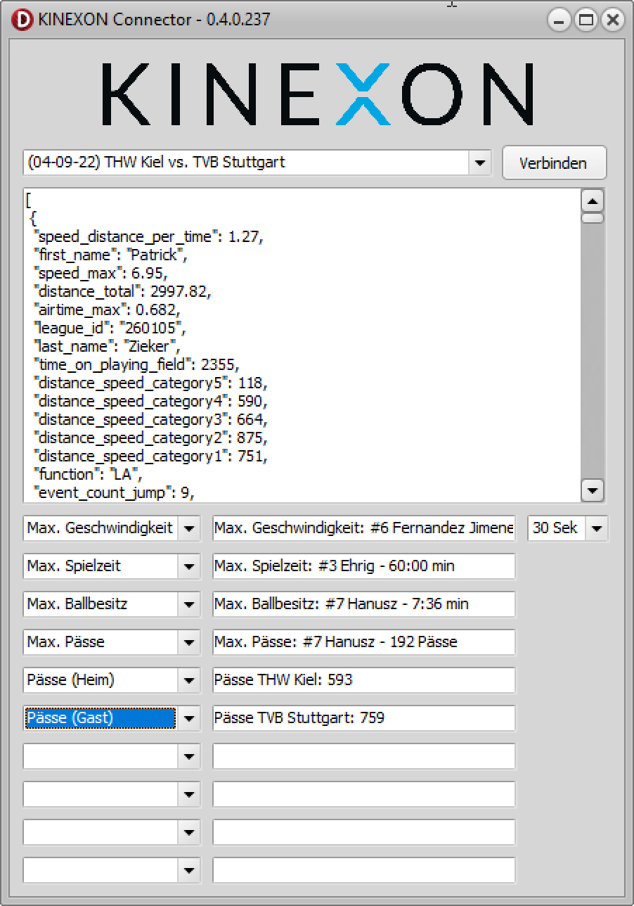Click the Max. Ballbesitz #7 Hanusz output field
Screen dimensions: 634x906
(363, 604)
